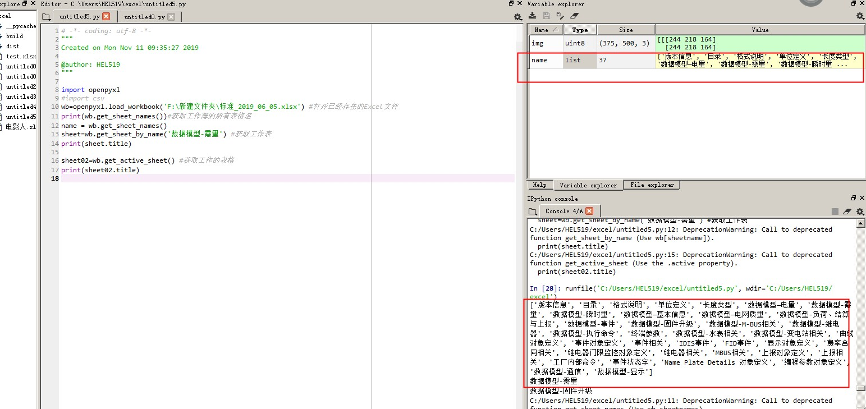Undock the Variable explorer pane

(x=853, y=4)
